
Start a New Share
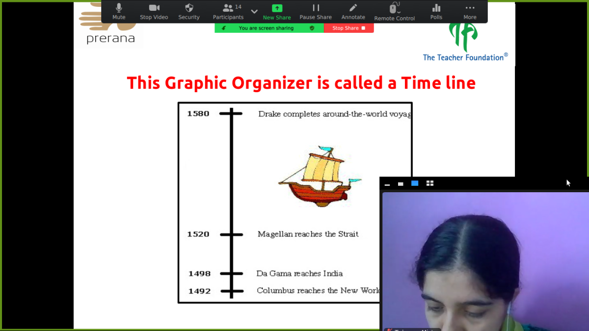click(x=277, y=11)
